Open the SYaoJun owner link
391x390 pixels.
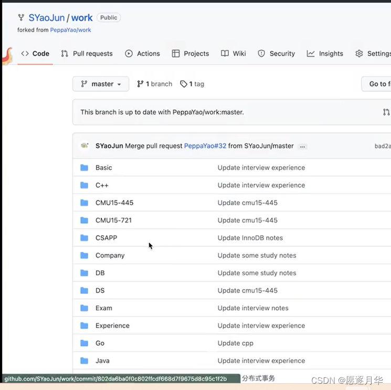[47, 18]
